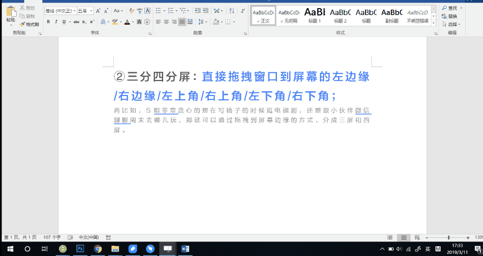Align text right
Viewport: 483px width, 256px height.
pyautogui.click(x=174, y=22)
